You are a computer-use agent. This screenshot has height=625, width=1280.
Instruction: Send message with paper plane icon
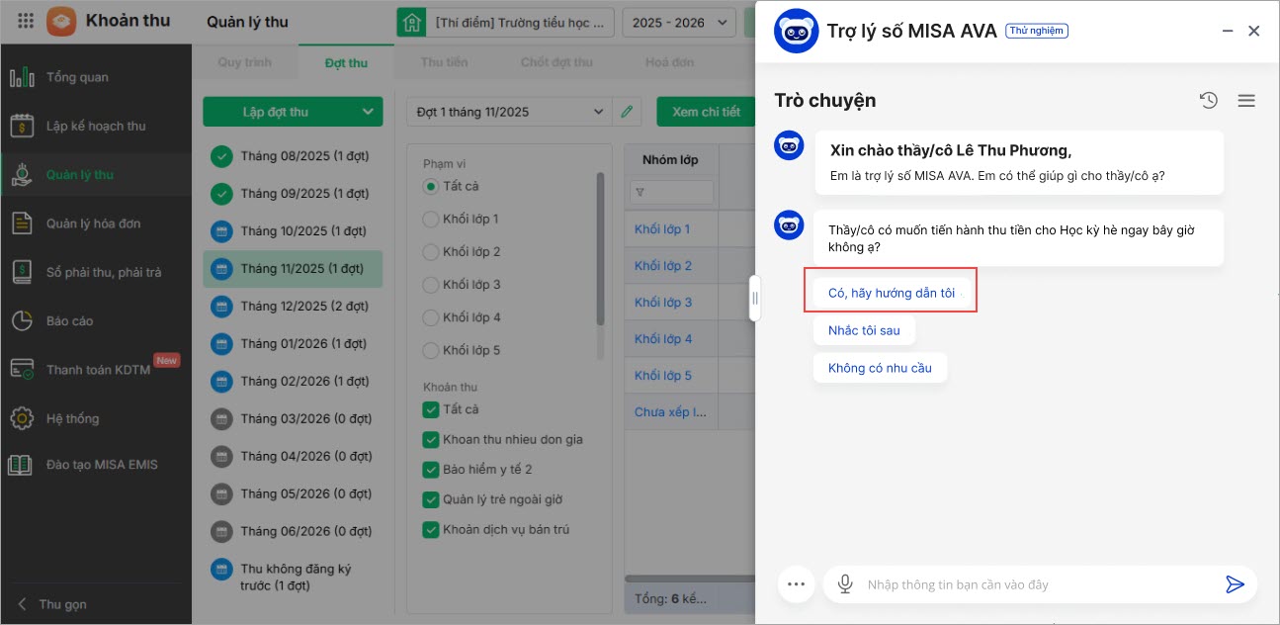1235,584
